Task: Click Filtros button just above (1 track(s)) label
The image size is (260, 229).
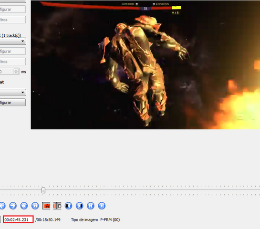Action: click(x=13, y=20)
